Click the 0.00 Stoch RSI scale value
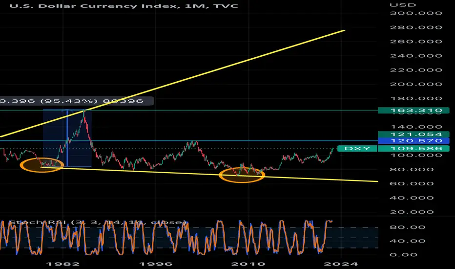The height and width of the screenshot is (269, 455). click(x=403, y=255)
